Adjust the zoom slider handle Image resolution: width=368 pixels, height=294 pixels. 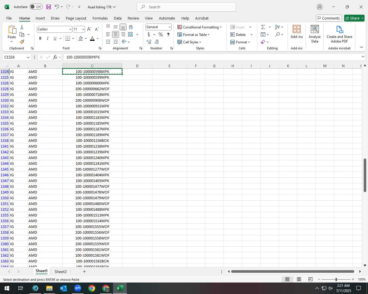pyautogui.click(x=336, y=279)
